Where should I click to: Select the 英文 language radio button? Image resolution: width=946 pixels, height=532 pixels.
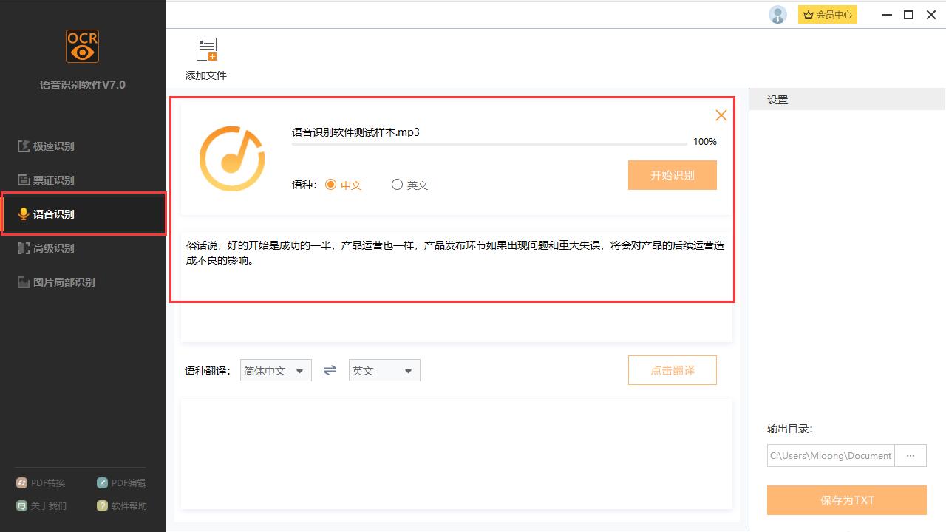click(x=397, y=185)
